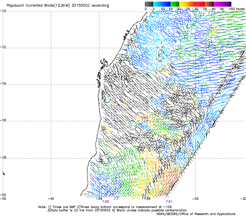Viewport: 246px width, 216px height.
Task: Click the "-16" latitude axis label
Action: [3, 120]
